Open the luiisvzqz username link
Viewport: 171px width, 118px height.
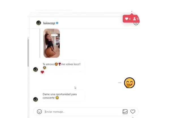click(49, 23)
